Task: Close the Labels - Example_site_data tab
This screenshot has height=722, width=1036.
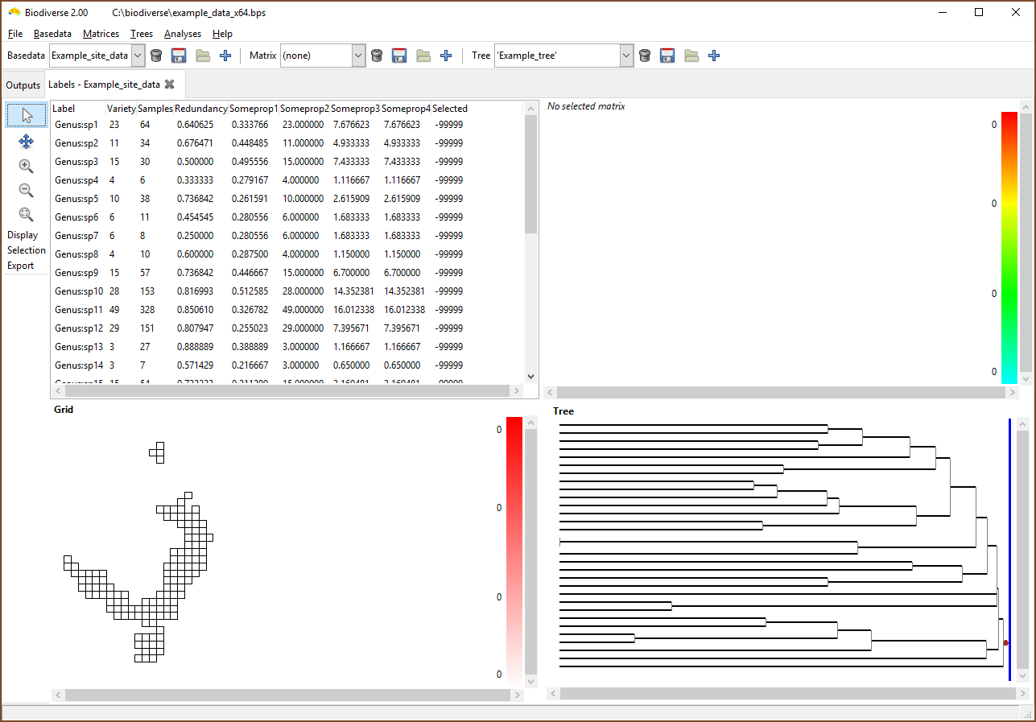Action: [x=170, y=83]
